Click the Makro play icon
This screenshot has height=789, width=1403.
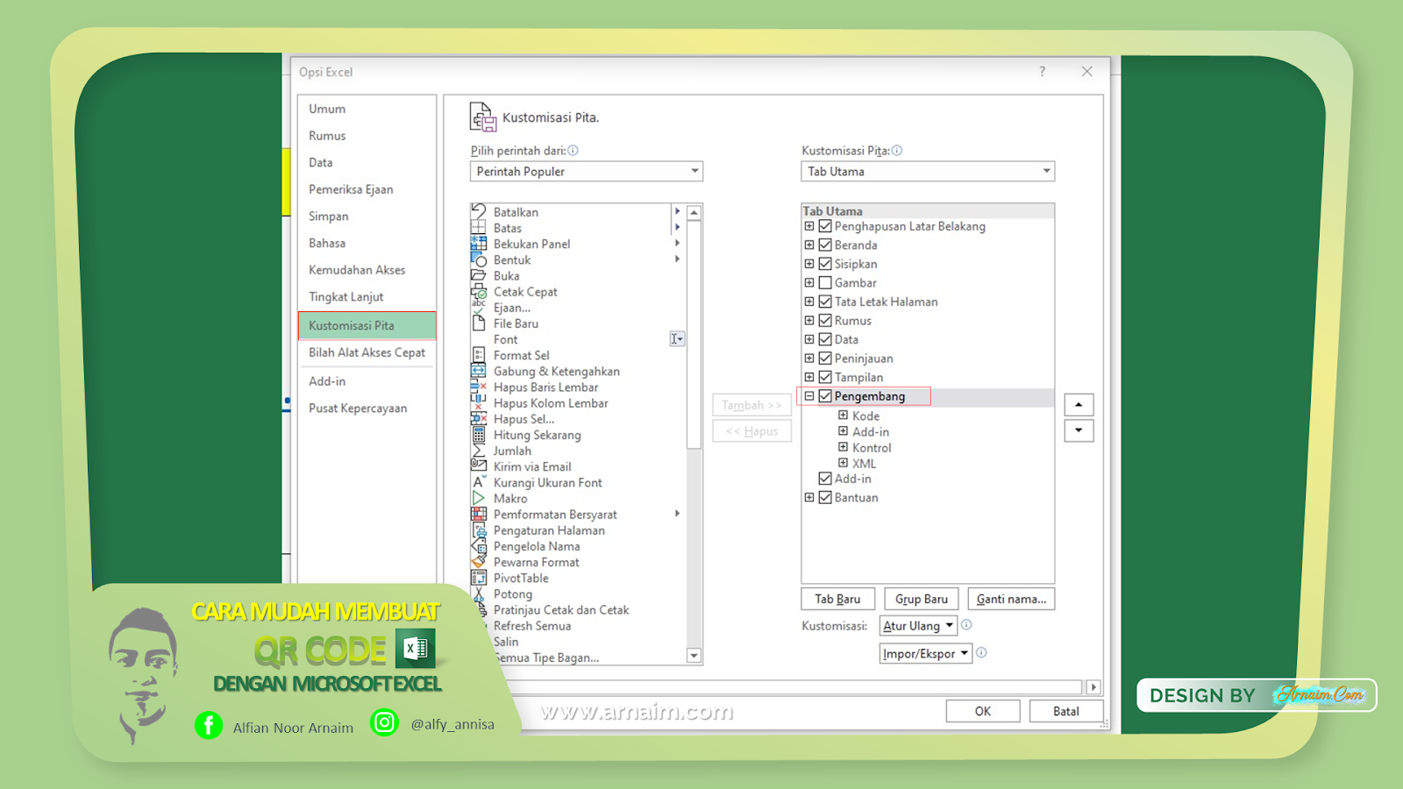[x=479, y=498]
